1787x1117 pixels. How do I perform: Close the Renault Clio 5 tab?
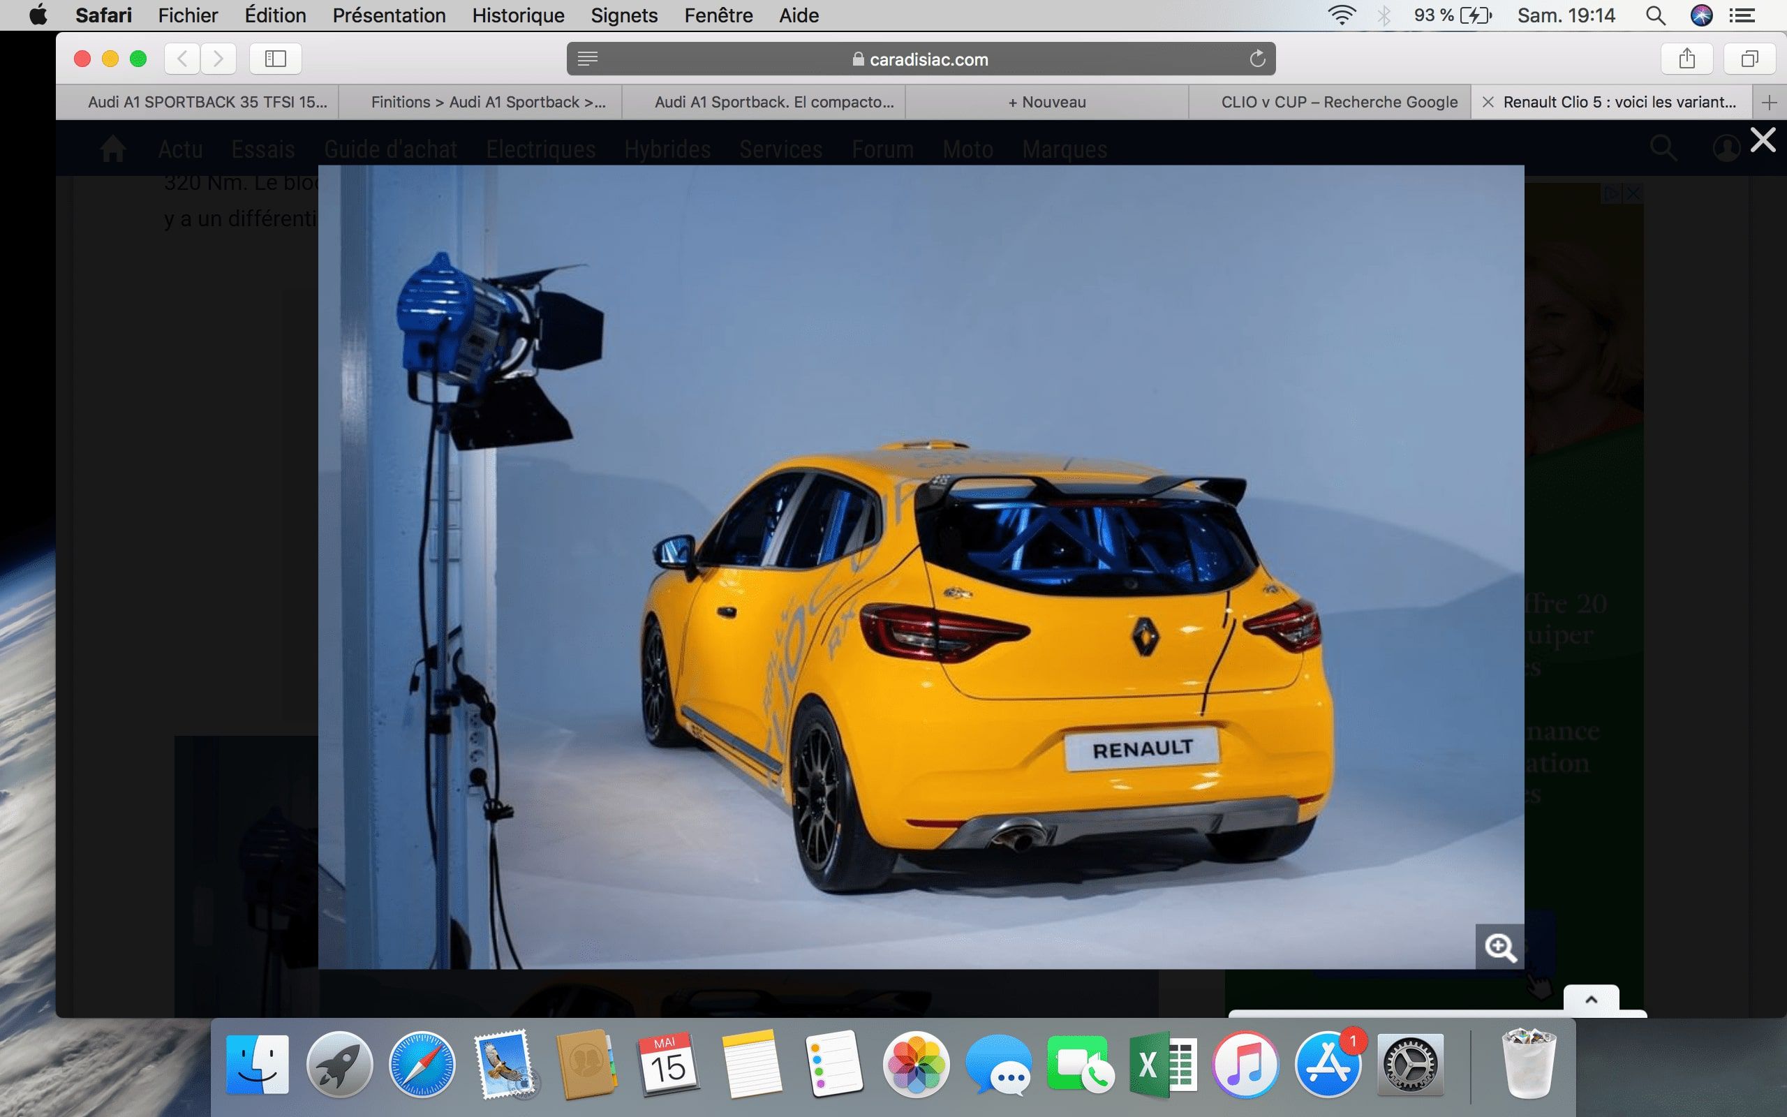1488,102
